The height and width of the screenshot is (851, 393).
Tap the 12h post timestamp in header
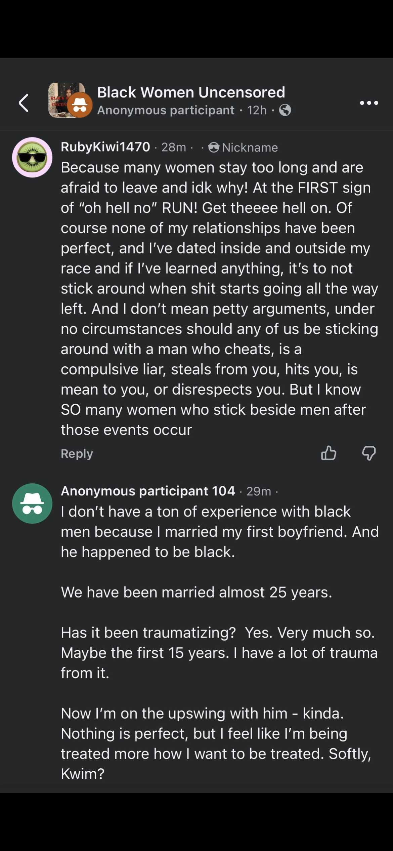point(257,110)
